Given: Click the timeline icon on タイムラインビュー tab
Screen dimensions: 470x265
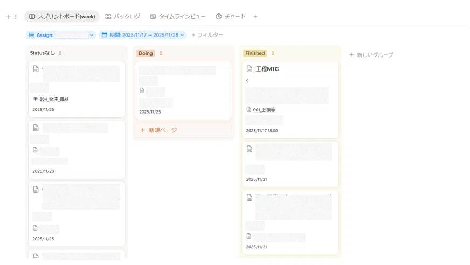Looking at the screenshot, I should (153, 17).
